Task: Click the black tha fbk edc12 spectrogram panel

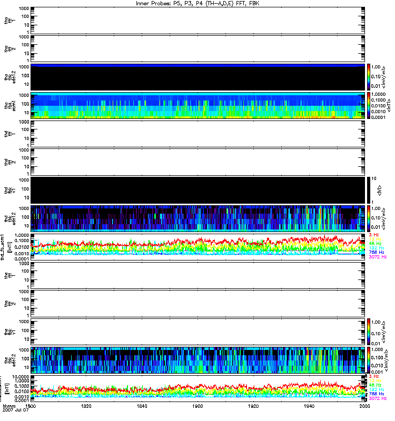Action: coord(197,77)
